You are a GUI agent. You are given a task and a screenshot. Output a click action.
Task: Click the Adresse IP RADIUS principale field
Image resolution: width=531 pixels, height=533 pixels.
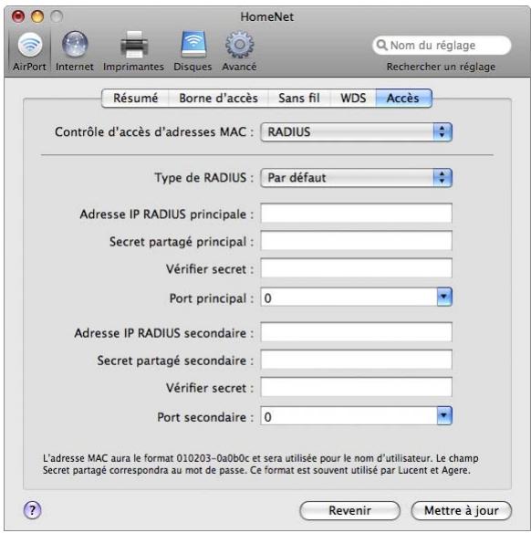[356, 214]
